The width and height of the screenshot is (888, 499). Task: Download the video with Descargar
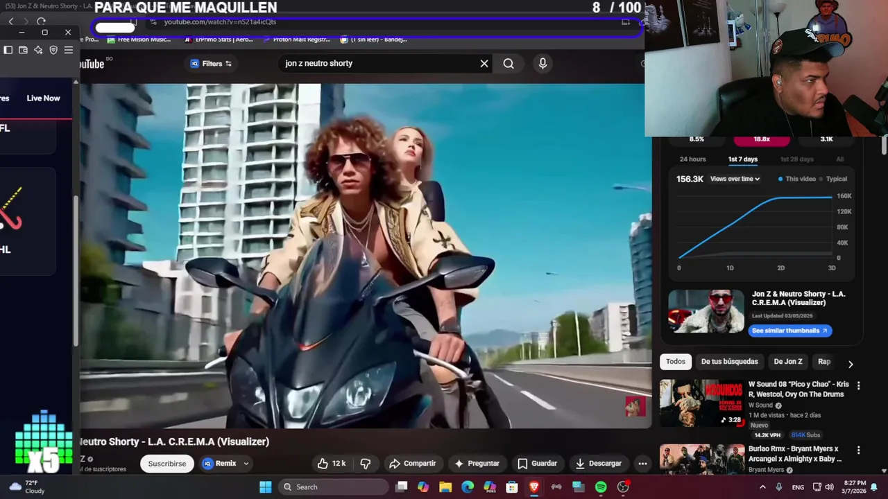(598, 464)
